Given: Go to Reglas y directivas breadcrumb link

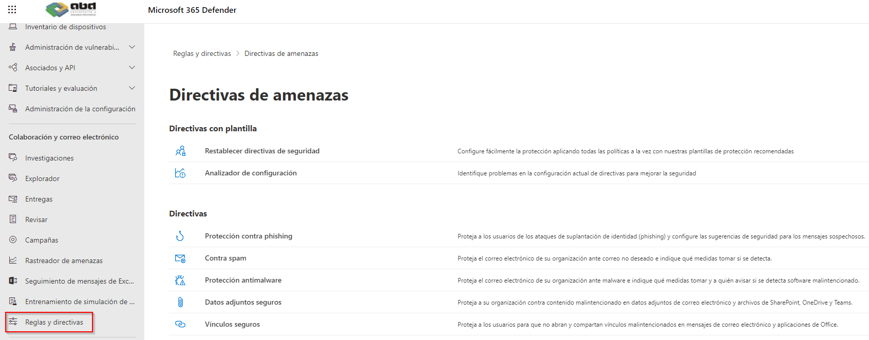Looking at the screenshot, I should coord(202,53).
